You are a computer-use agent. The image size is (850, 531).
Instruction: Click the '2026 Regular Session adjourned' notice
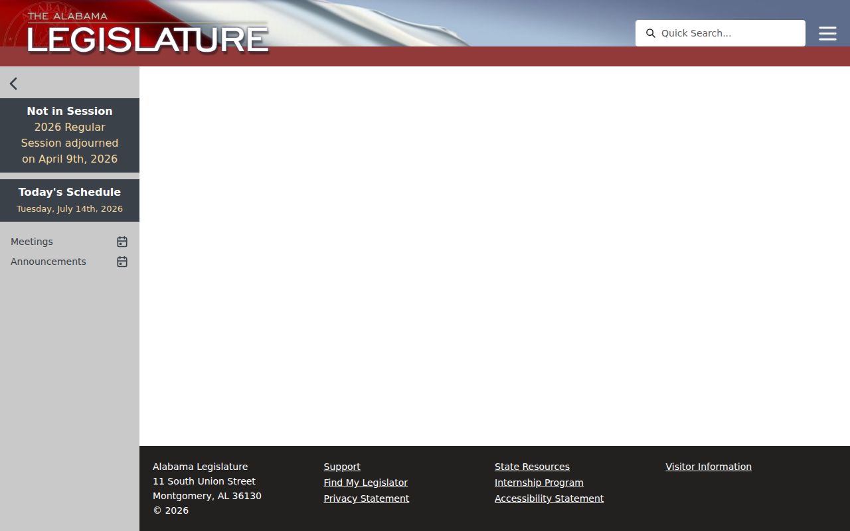[x=70, y=143]
